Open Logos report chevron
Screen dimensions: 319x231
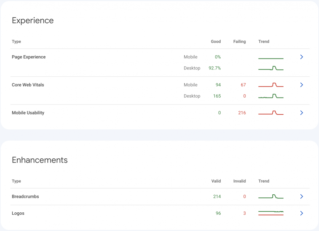click(301, 213)
